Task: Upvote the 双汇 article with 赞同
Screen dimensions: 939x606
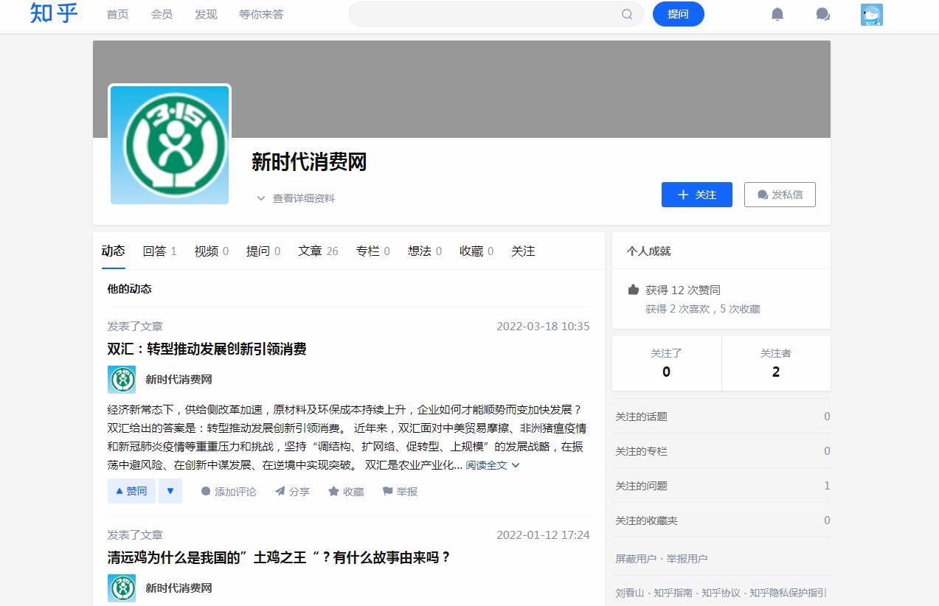Action: (x=131, y=491)
